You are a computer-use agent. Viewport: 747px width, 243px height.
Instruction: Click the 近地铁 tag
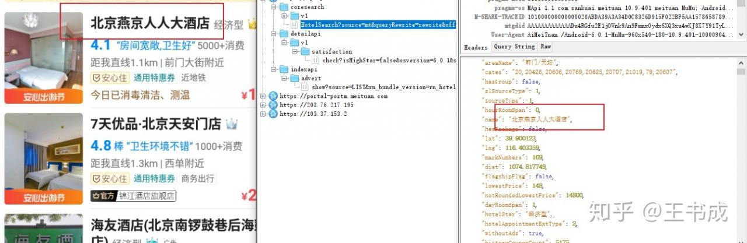(x=194, y=78)
